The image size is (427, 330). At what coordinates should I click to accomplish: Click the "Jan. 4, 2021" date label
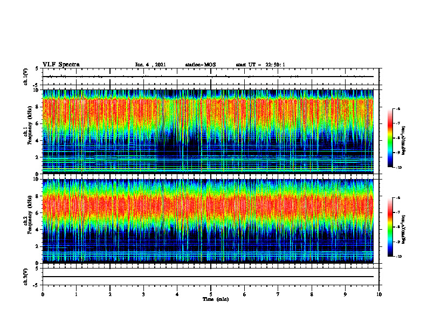click(x=150, y=65)
